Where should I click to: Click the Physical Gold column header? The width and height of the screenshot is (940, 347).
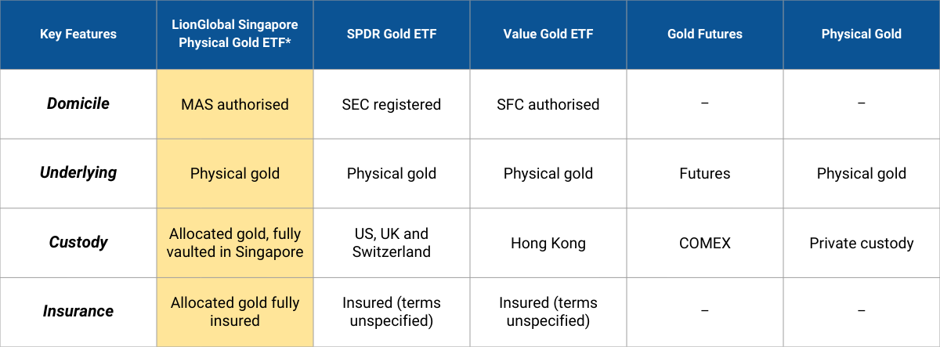(x=862, y=34)
